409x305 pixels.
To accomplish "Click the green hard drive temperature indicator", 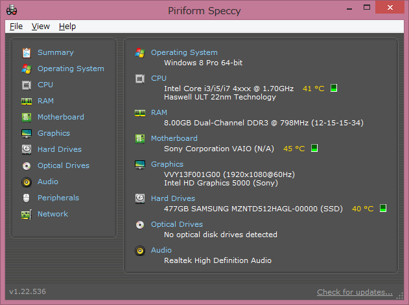I will 383,208.
